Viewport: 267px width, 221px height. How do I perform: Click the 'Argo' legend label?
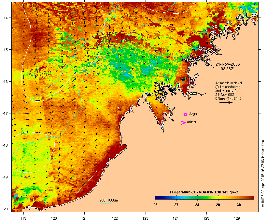(x=193, y=114)
